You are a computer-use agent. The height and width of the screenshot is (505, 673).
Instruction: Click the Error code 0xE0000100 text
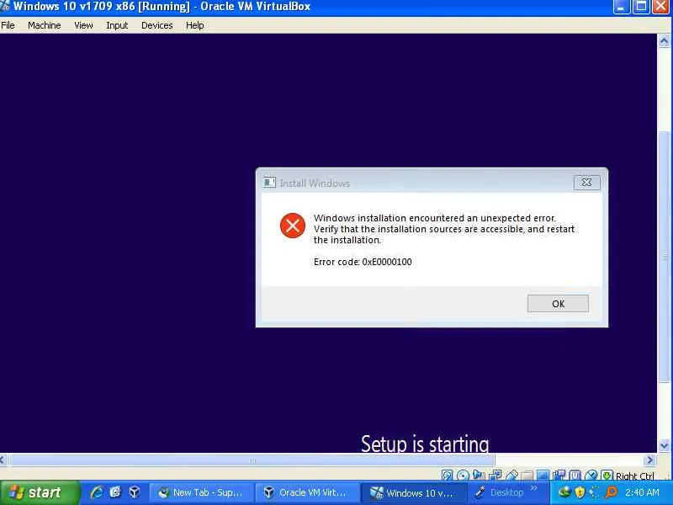(x=363, y=262)
